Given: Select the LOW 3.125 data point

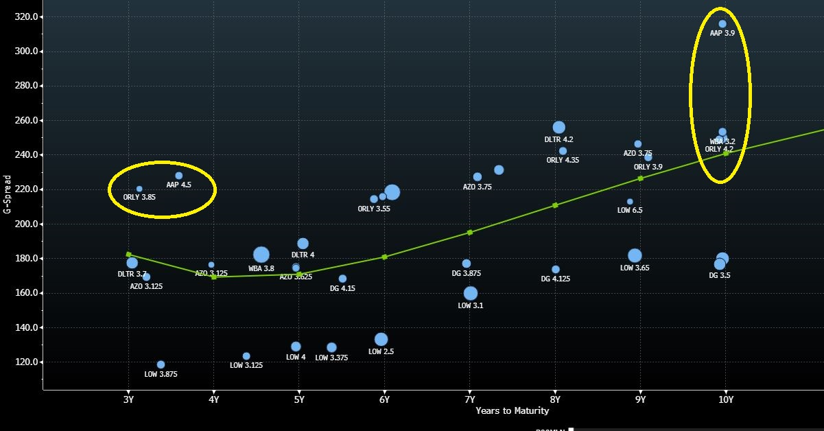Looking at the screenshot, I should click(246, 356).
